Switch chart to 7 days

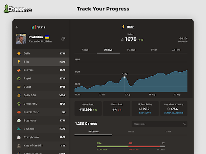point(85,50)
